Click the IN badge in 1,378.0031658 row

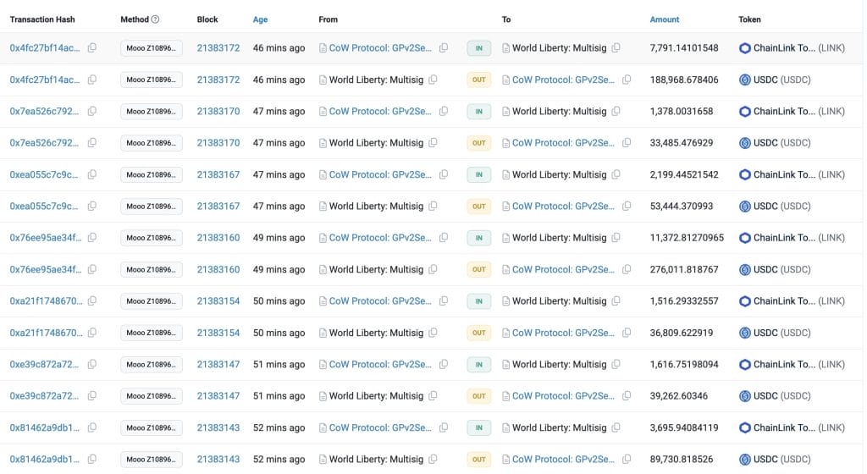click(x=478, y=112)
